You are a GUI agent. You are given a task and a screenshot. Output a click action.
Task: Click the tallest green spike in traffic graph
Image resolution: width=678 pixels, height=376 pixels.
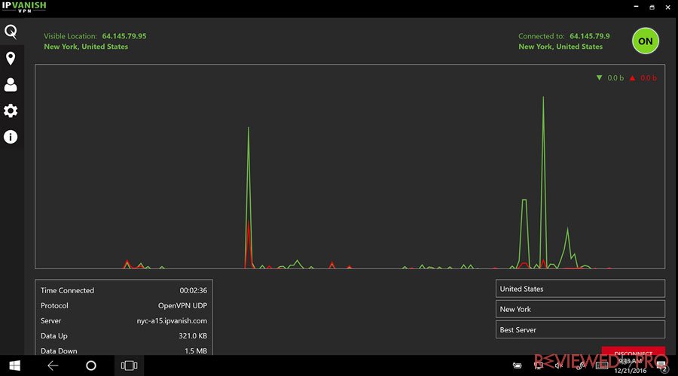point(543,181)
